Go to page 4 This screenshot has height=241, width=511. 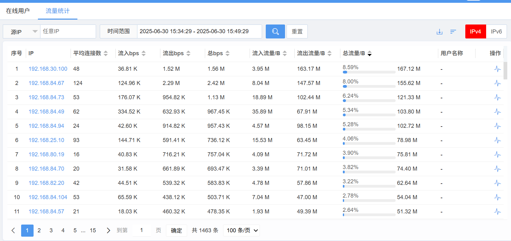[63, 230]
